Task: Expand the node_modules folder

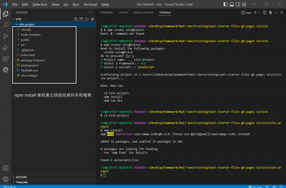Action: point(18,34)
